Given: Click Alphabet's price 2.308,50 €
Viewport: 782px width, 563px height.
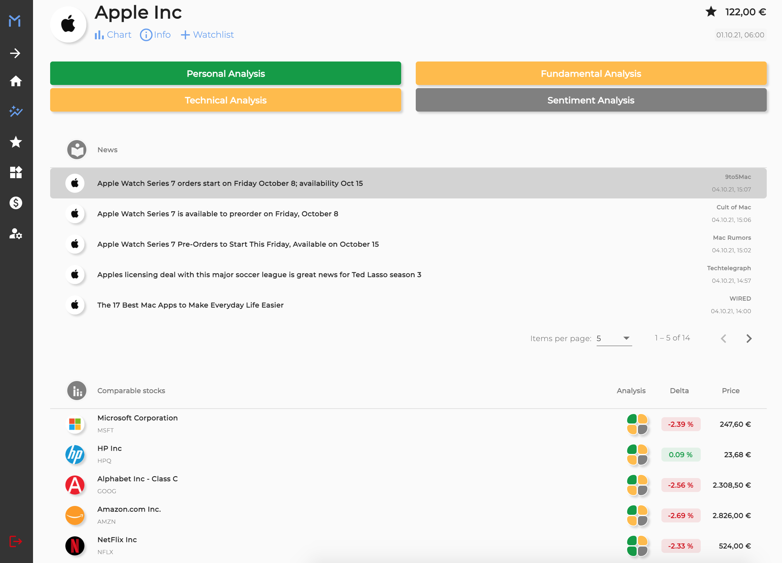Looking at the screenshot, I should [732, 485].
